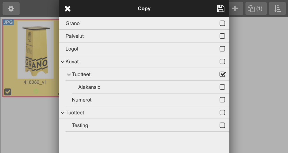Viewport: 288px width, 153px height.
Task: Click the sort order icon
Action: pyautogui.click(x=277, y=9)
